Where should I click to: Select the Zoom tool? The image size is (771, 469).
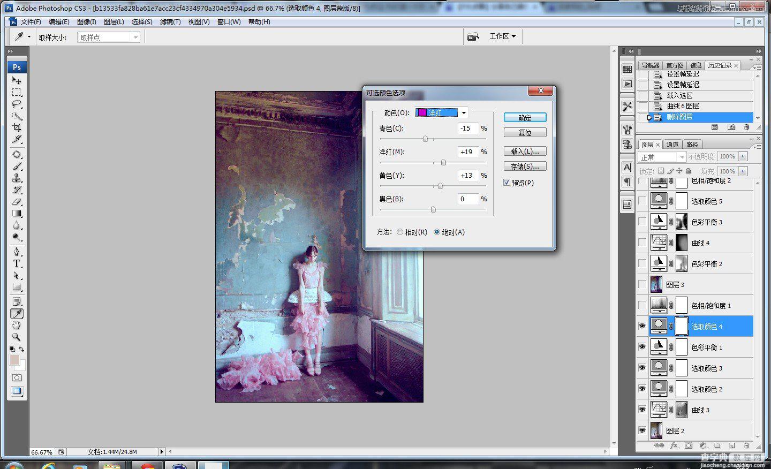click(17, 337)
